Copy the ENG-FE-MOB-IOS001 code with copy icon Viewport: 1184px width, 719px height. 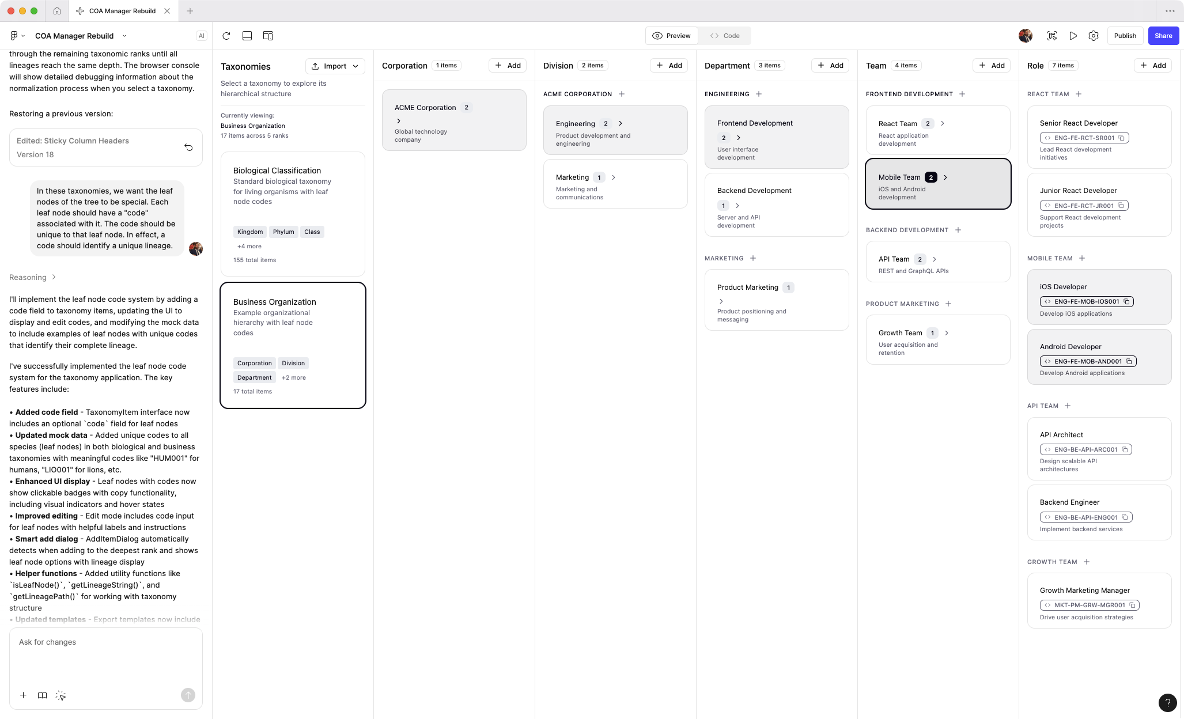tap(1126, 301)
